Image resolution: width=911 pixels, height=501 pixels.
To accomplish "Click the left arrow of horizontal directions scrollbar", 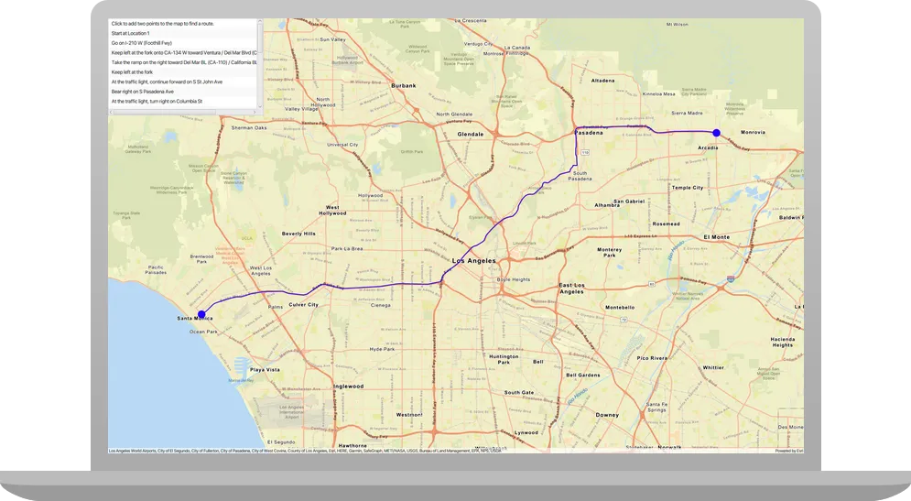I will tap(111, 112).
